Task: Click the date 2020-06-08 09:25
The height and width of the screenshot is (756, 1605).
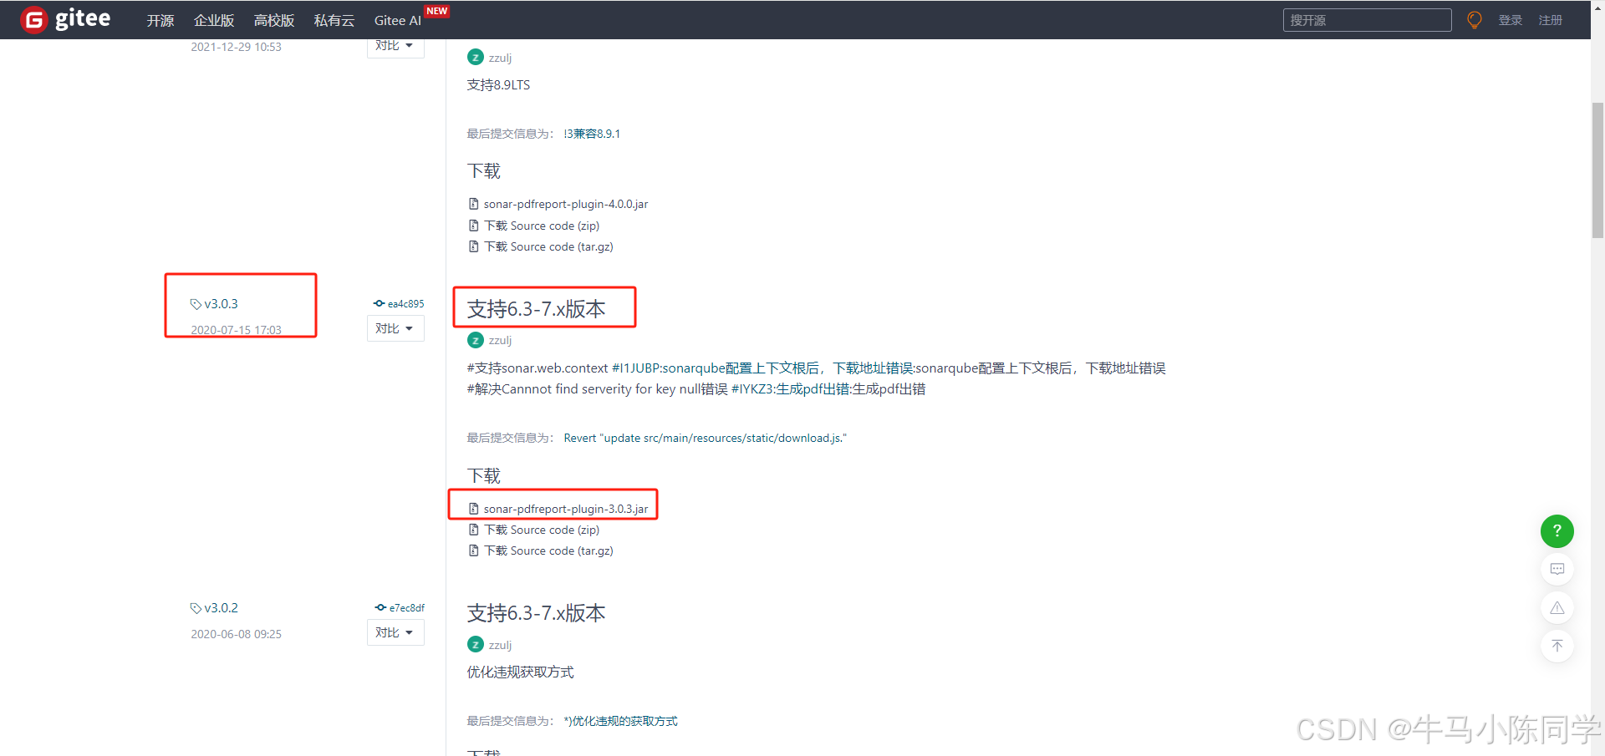Action: (236, 634)
